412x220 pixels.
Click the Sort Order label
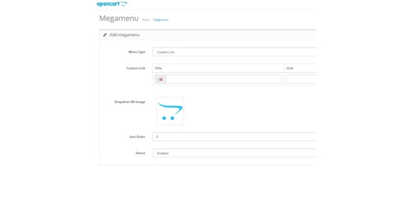(138, 137)
